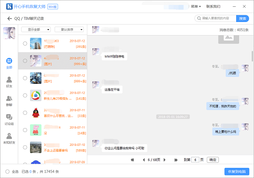Select the radio for the 391条 deleted contact
This screenshot has width=254, height=178.
25,44
